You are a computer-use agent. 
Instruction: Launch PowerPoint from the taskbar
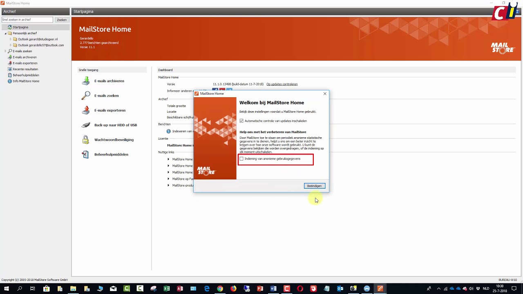coord(260,289)
